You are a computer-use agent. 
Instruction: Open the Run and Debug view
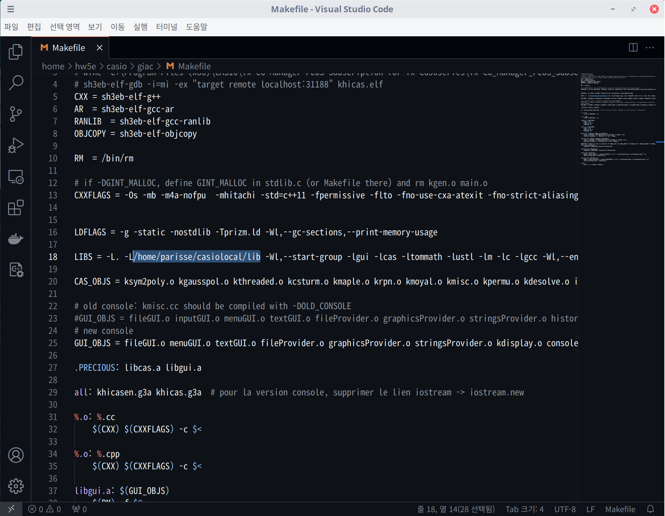pos(16,145)
